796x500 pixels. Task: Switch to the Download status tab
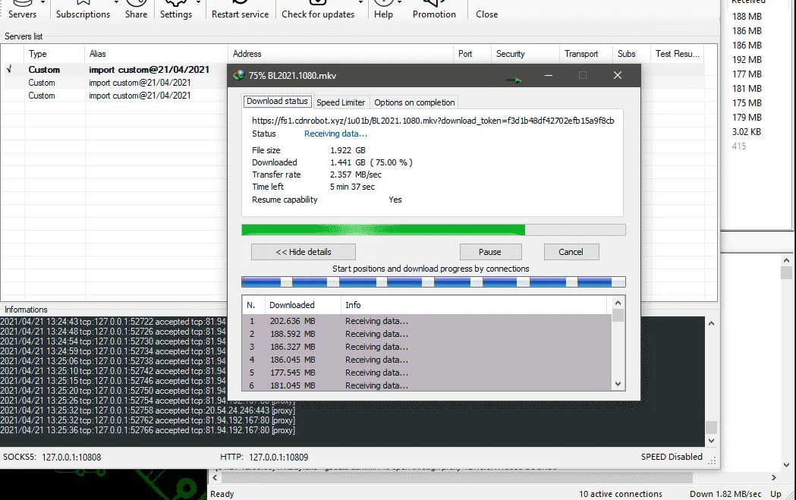tap(277, 101)
